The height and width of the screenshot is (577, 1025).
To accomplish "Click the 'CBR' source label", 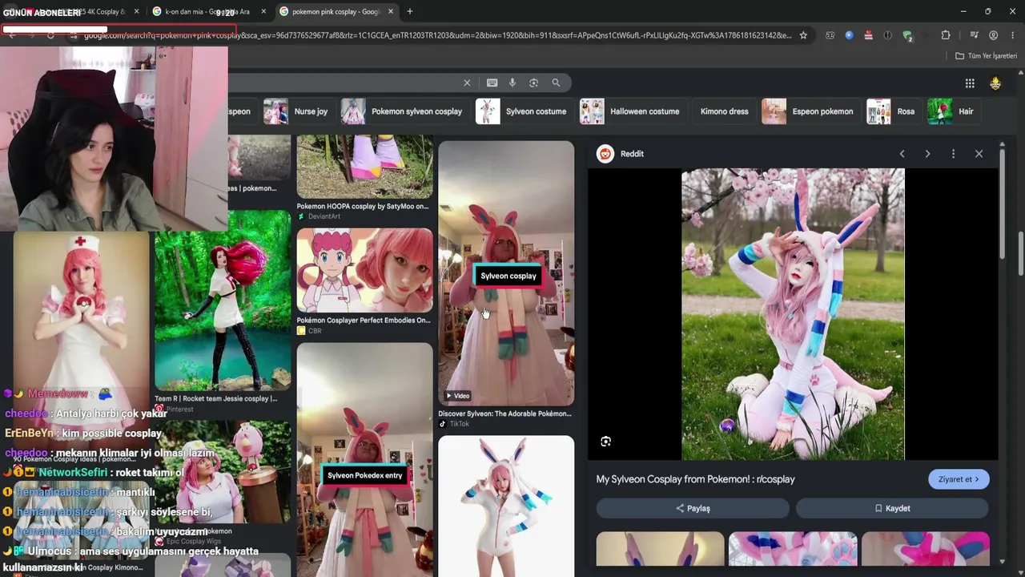I will 315,331.
